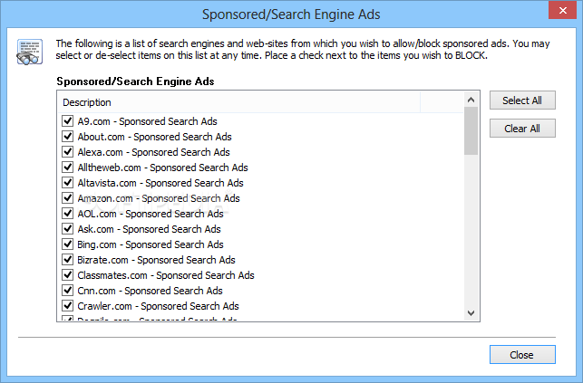The height and width of the screenshot is (383, 583).
Task: Select 'Altavista.com - Sponsored Search Ads' row text
Action: (x=160, y=183)
